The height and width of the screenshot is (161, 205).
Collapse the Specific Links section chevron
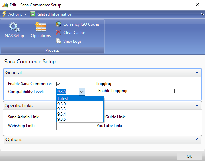click(x=197, y=105)
